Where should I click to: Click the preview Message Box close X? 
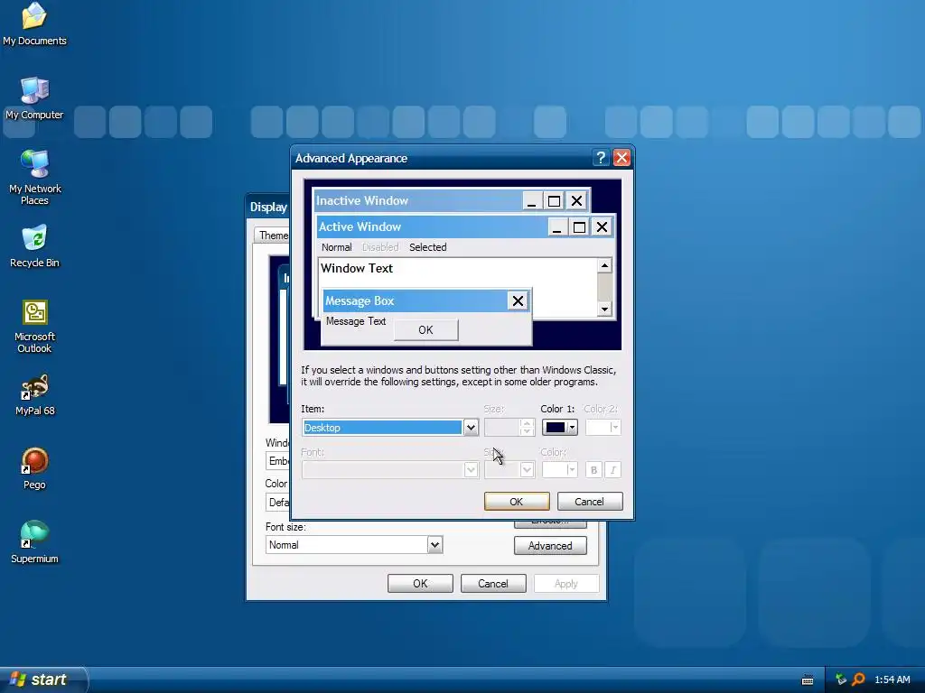(x=518, y=301)
